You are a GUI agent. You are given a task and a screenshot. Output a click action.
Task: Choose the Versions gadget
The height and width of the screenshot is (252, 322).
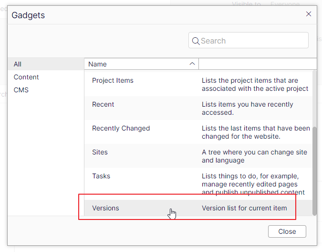point(105,208)
